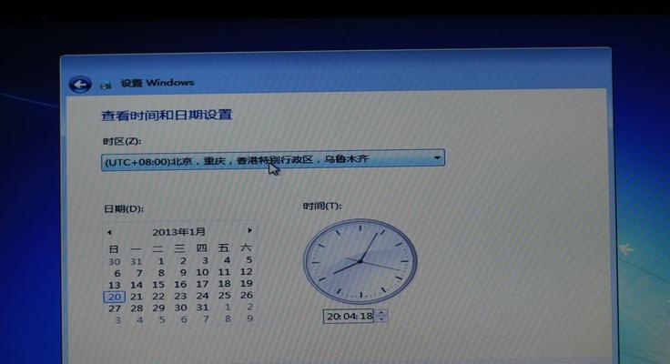Select January 20 in calendar
The image size is (670, 364).
[114, 297]
